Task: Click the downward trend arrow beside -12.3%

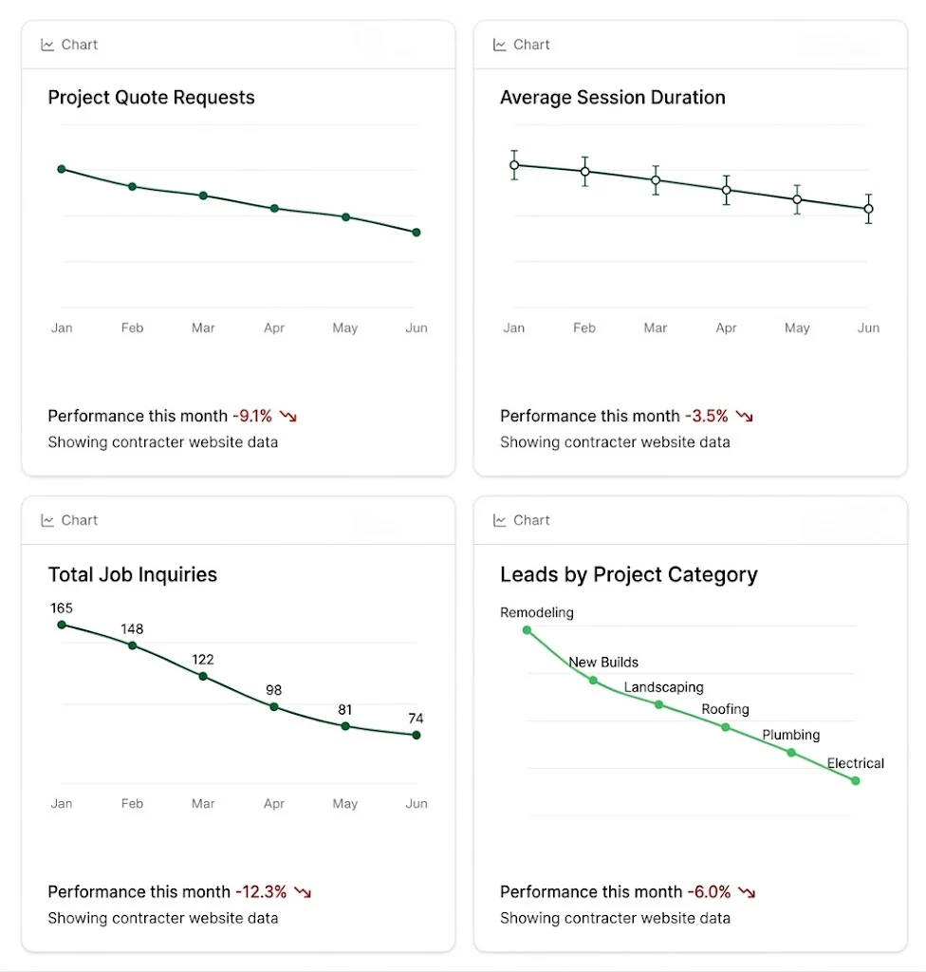Action: pyautogui.click(x=303, y=892)
